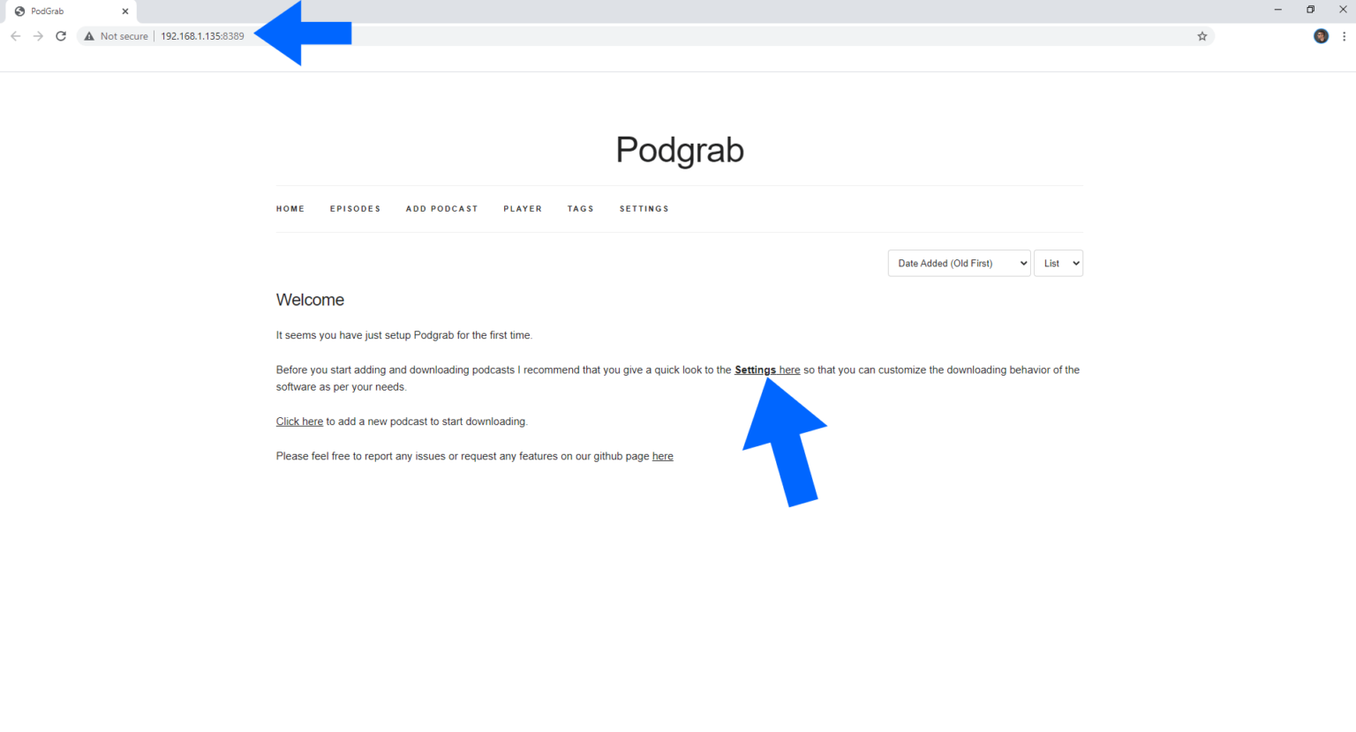Open the SETTINGS navigation item
1356x732 pixels.
(x=644, y=208)
